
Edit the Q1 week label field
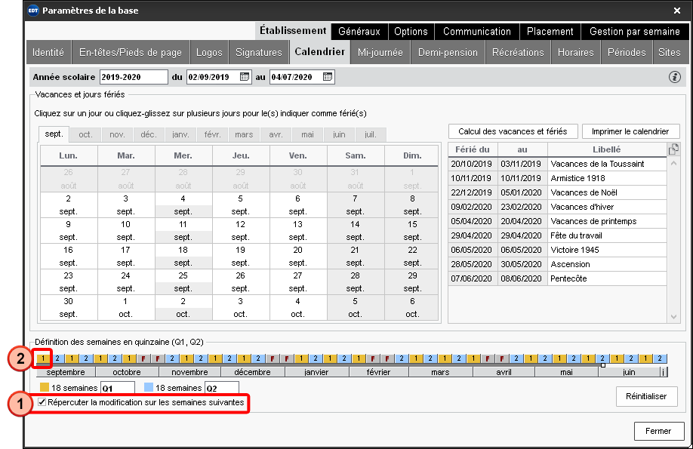(118, 389)
